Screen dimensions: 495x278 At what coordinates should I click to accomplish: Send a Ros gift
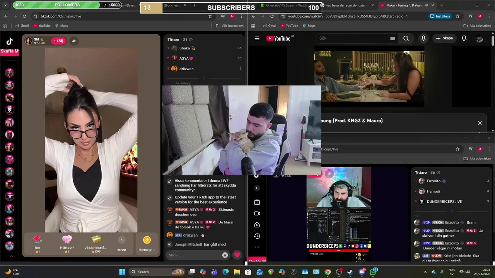coord(38,244)
